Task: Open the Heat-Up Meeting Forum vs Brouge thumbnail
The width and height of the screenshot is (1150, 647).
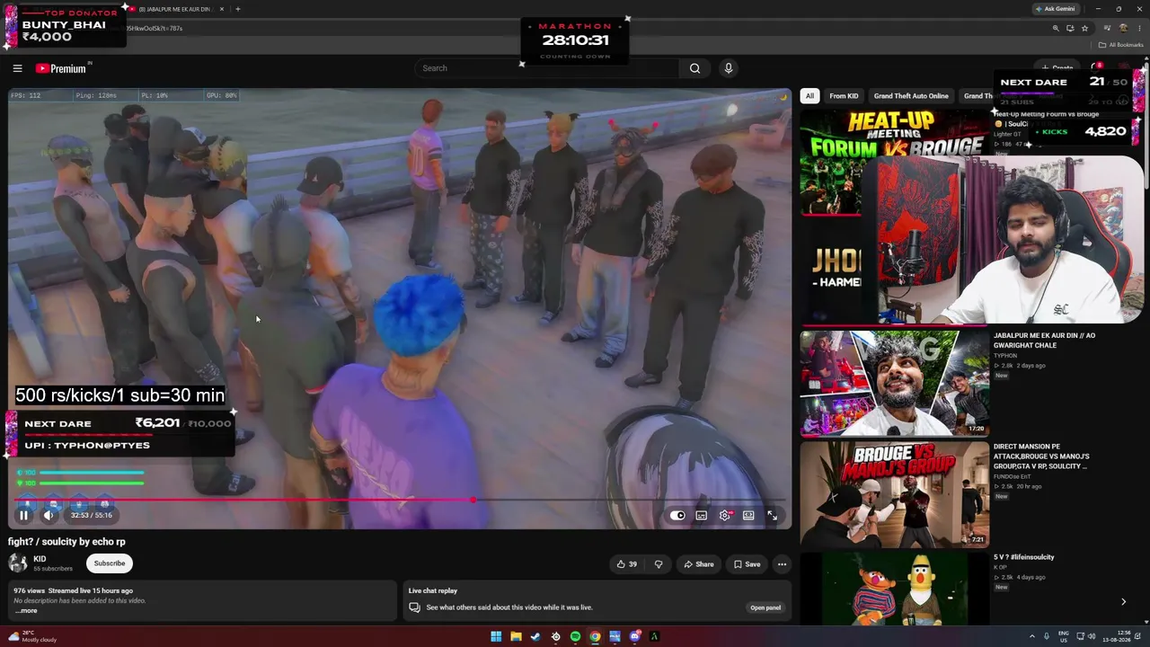Action: point(895,163)
